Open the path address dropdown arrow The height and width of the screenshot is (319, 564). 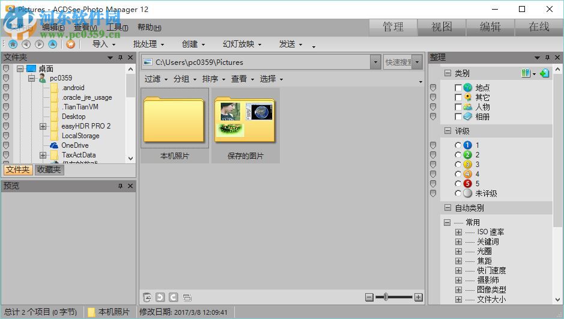[375, 62]
